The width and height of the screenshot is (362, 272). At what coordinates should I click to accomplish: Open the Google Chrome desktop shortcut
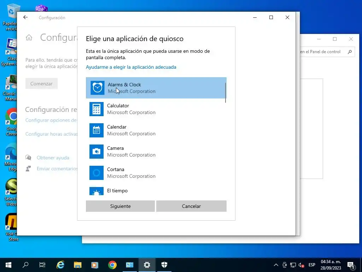click(x=11, y=122)
